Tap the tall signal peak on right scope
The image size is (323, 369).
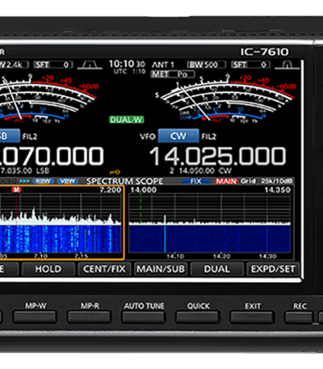tap(165, 220)
